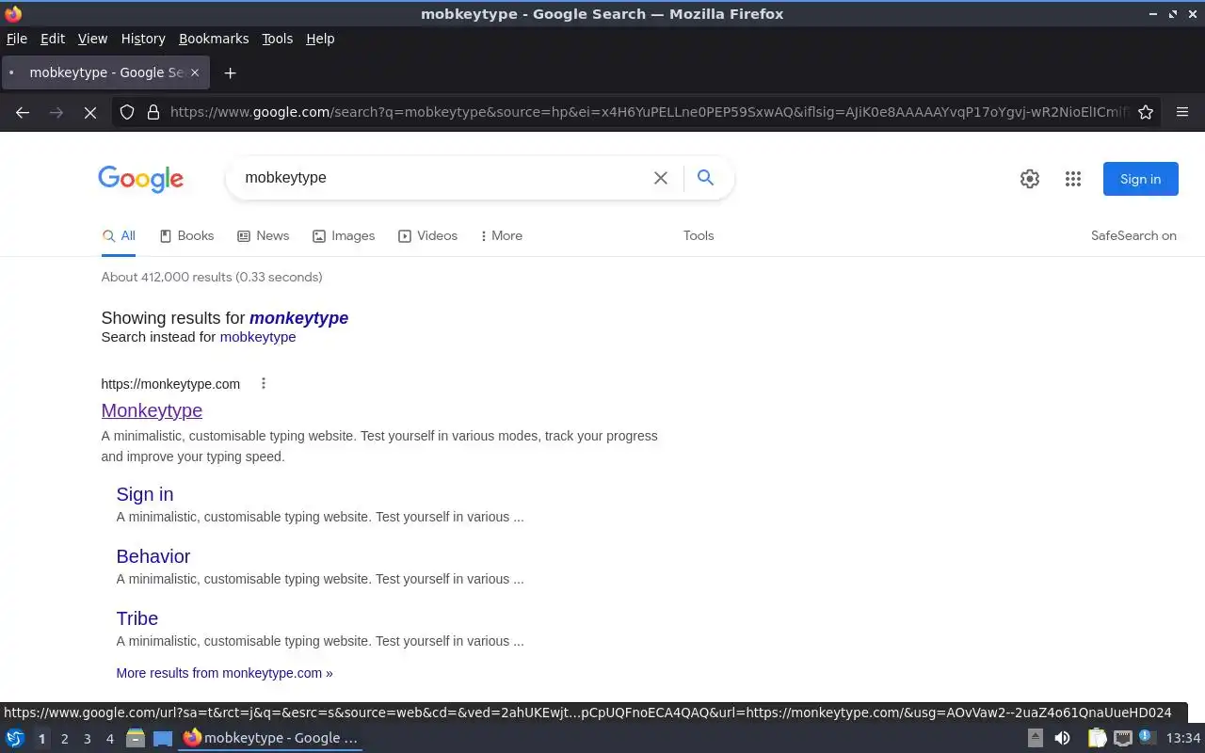This screenshot has height=753, width=1205.
Task: Open the Edit menu
Action: tap(53, 39)
